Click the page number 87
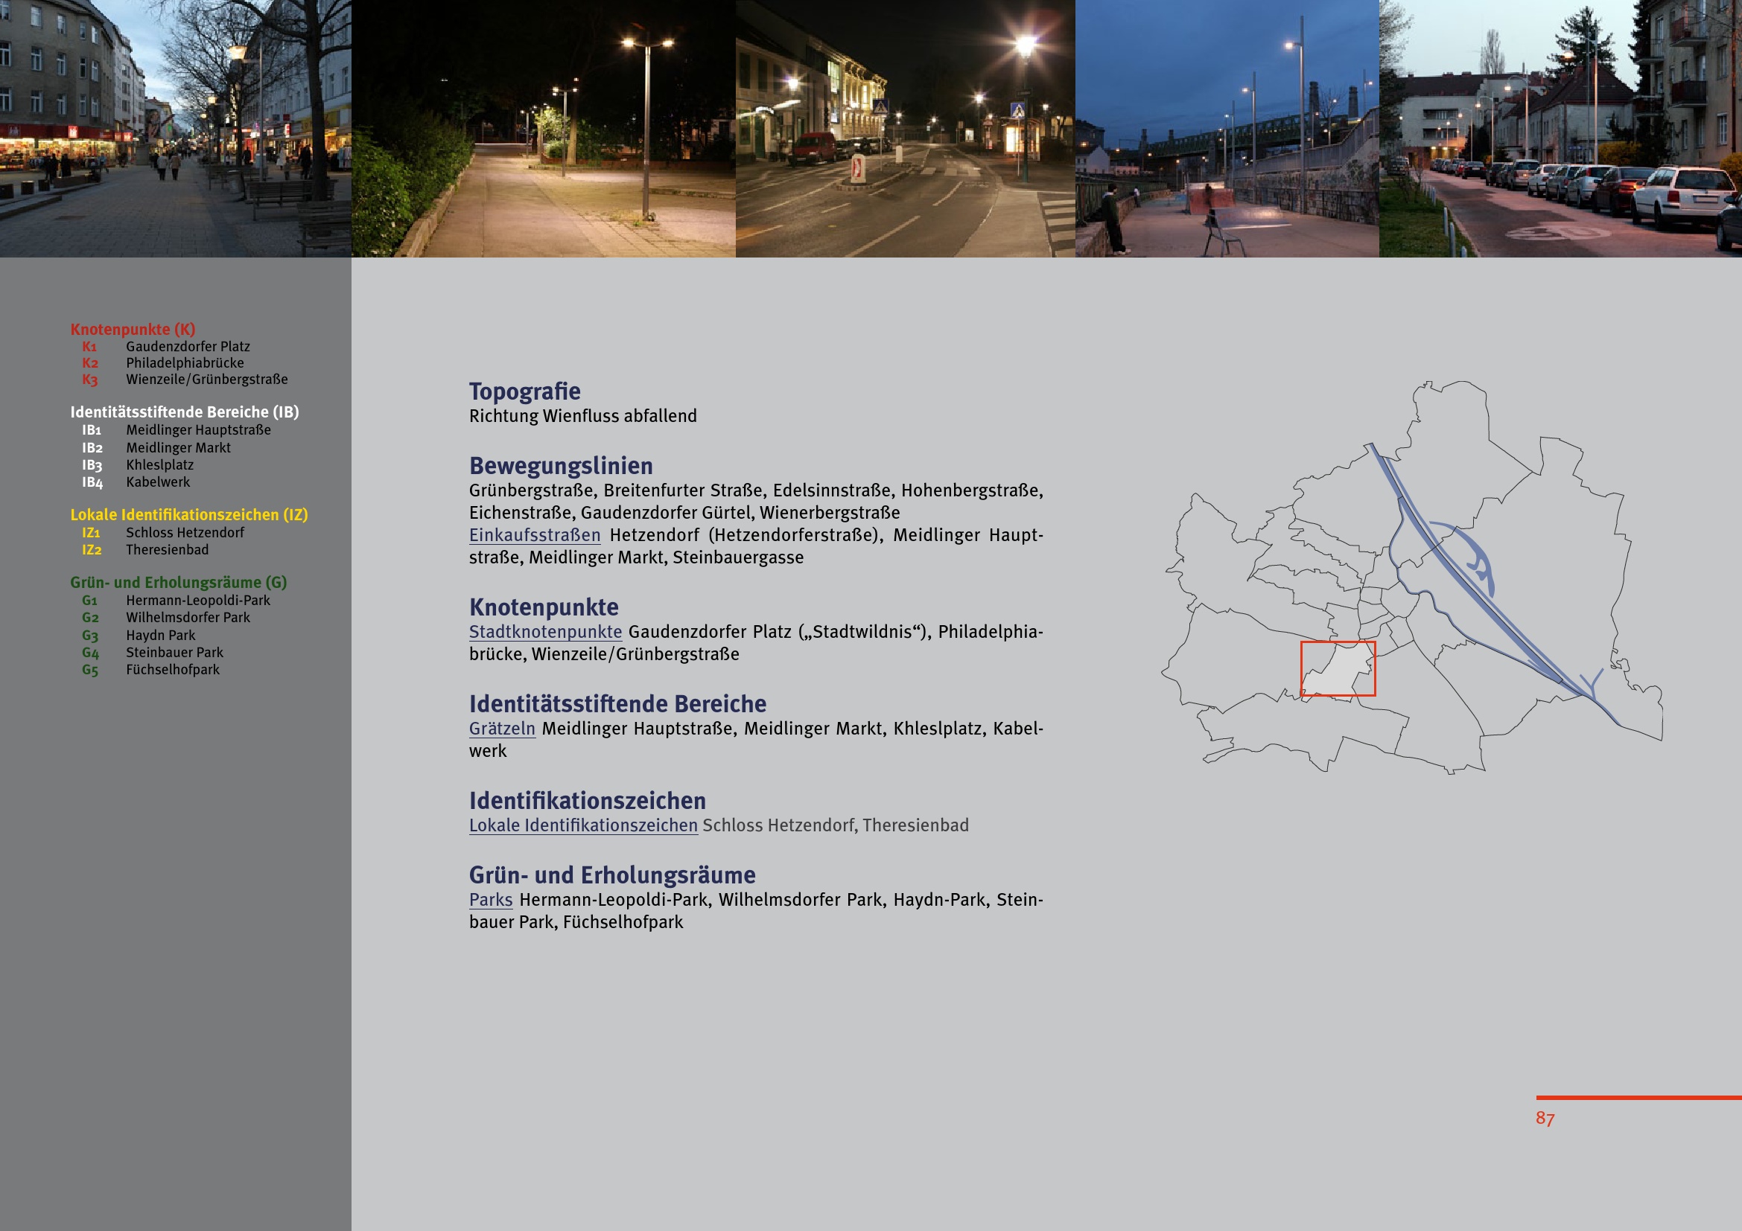This screenshot has width=1742, height=1231. click(1545, 1118)
